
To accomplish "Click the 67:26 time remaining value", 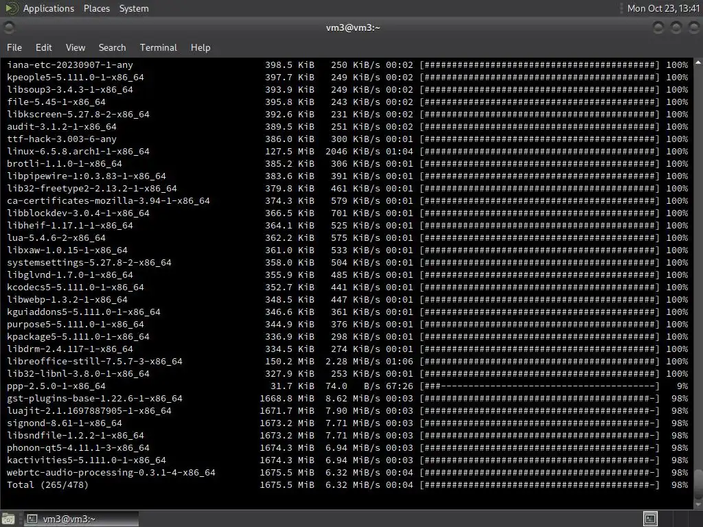I will [x=400, y=386].
